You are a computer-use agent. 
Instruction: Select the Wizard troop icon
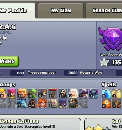point(63,93)
